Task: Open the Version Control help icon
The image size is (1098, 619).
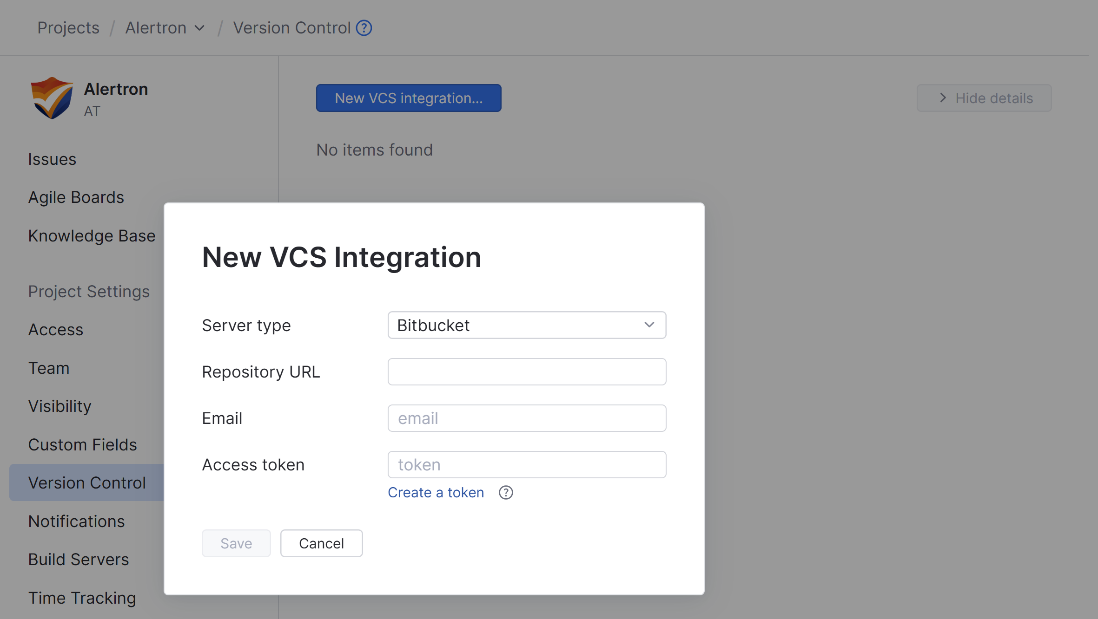Action: pos(364,28)
